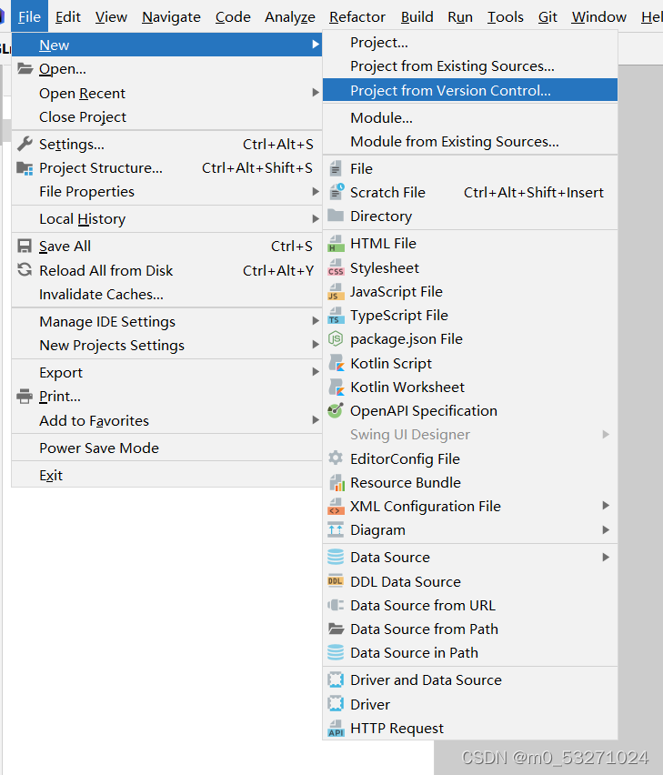Screen dimensions: 663x775
Task: Click the Reload All from Disk icon
Action: (x=25, y=270)
